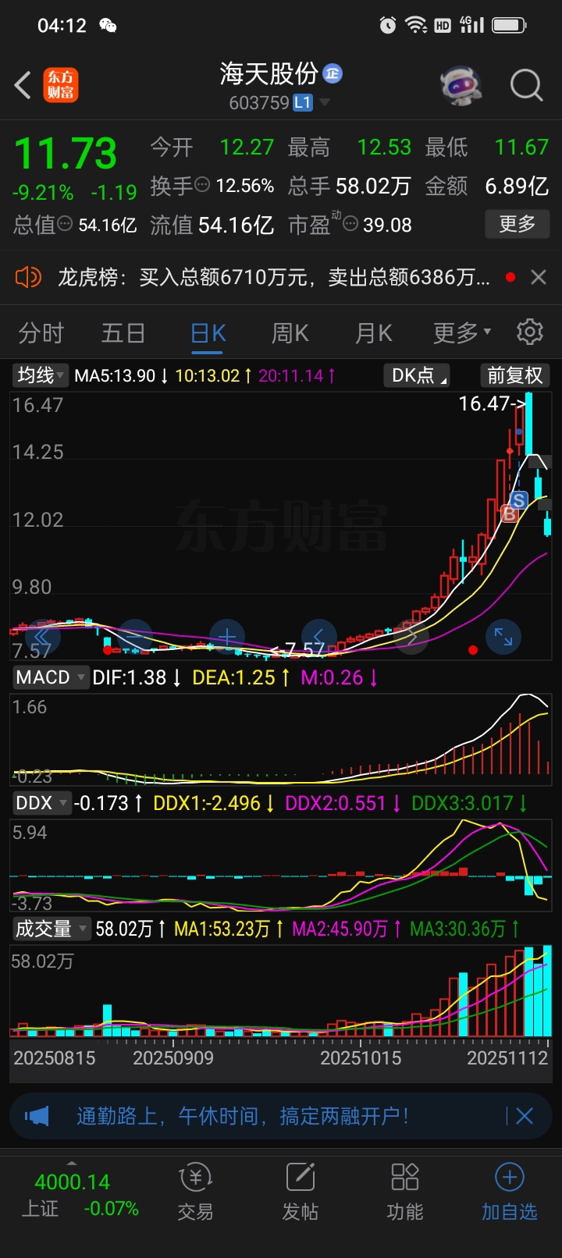562x1258 pixels.
Task: Tap the battery status bar icon
Action: (x=510, y=26)
